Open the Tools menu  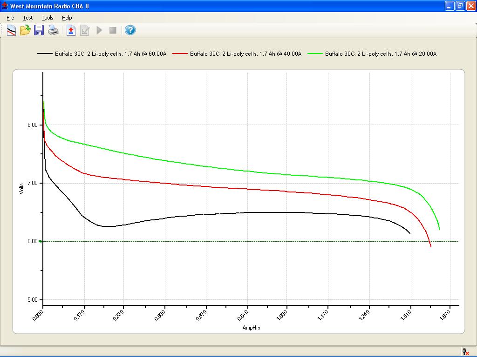coord(48,18)
